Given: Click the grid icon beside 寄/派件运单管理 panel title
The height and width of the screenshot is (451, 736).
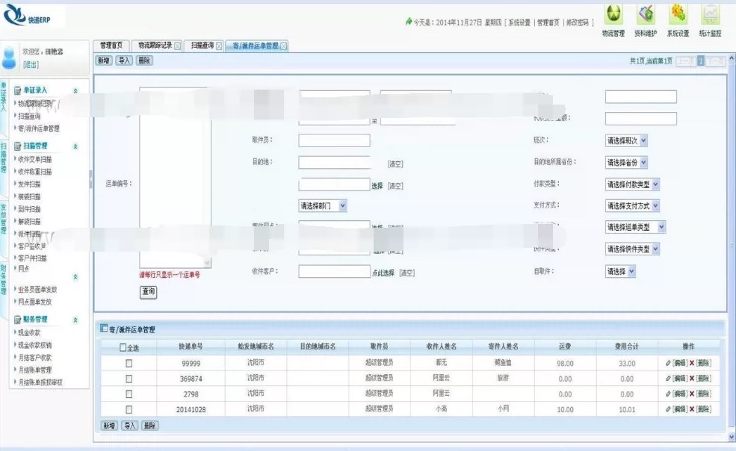Looking at the screenshot, I should tap(104, 329).
